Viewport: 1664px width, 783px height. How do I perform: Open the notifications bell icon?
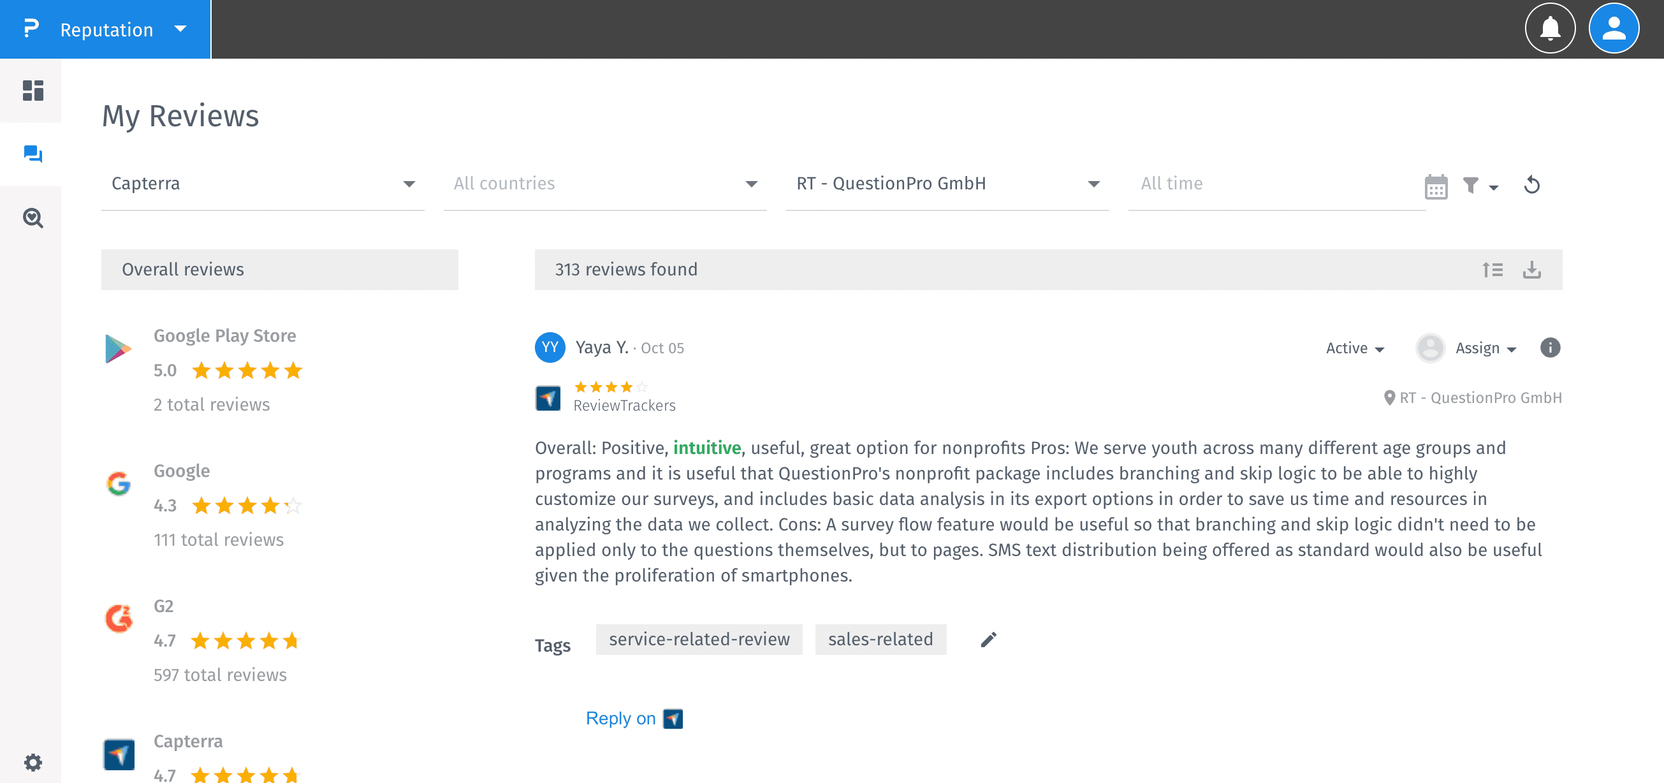[1550, 29]
